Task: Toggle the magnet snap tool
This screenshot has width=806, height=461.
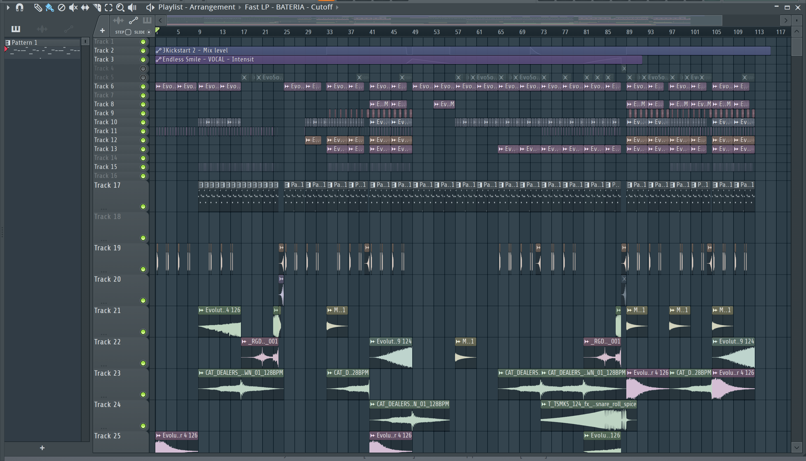Action: coord(20,7)
